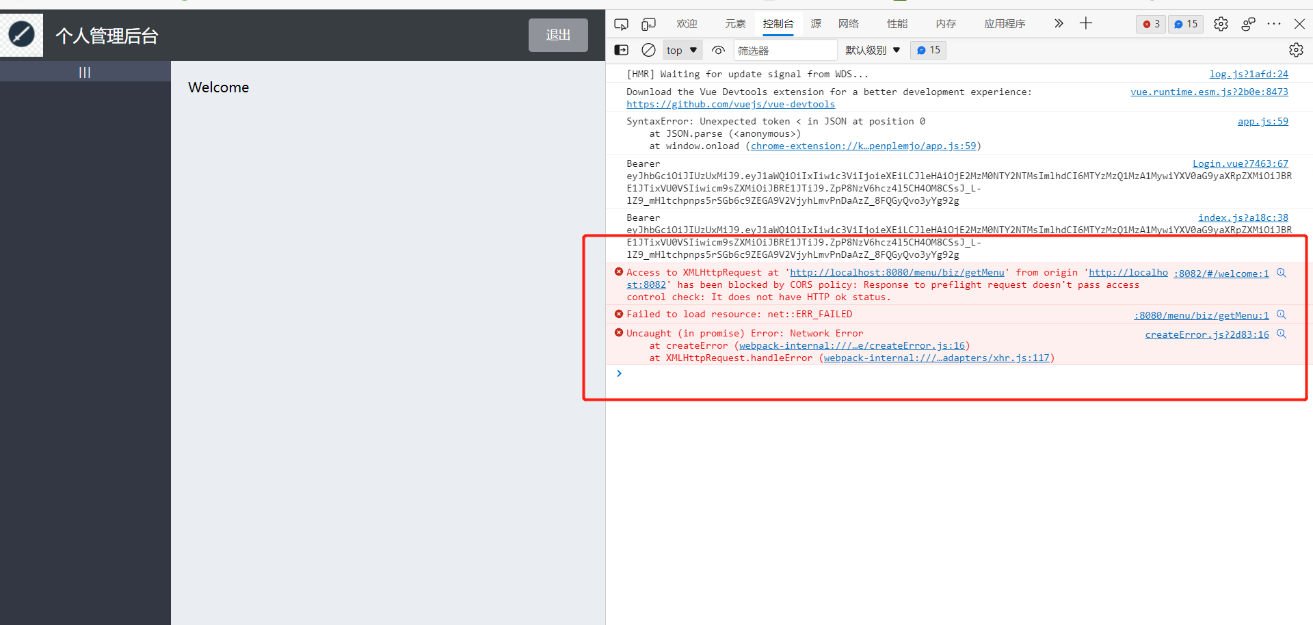Open the vue-devtools GitHub link
This screenshot has height=625, width=1313.
click(730, 104)
